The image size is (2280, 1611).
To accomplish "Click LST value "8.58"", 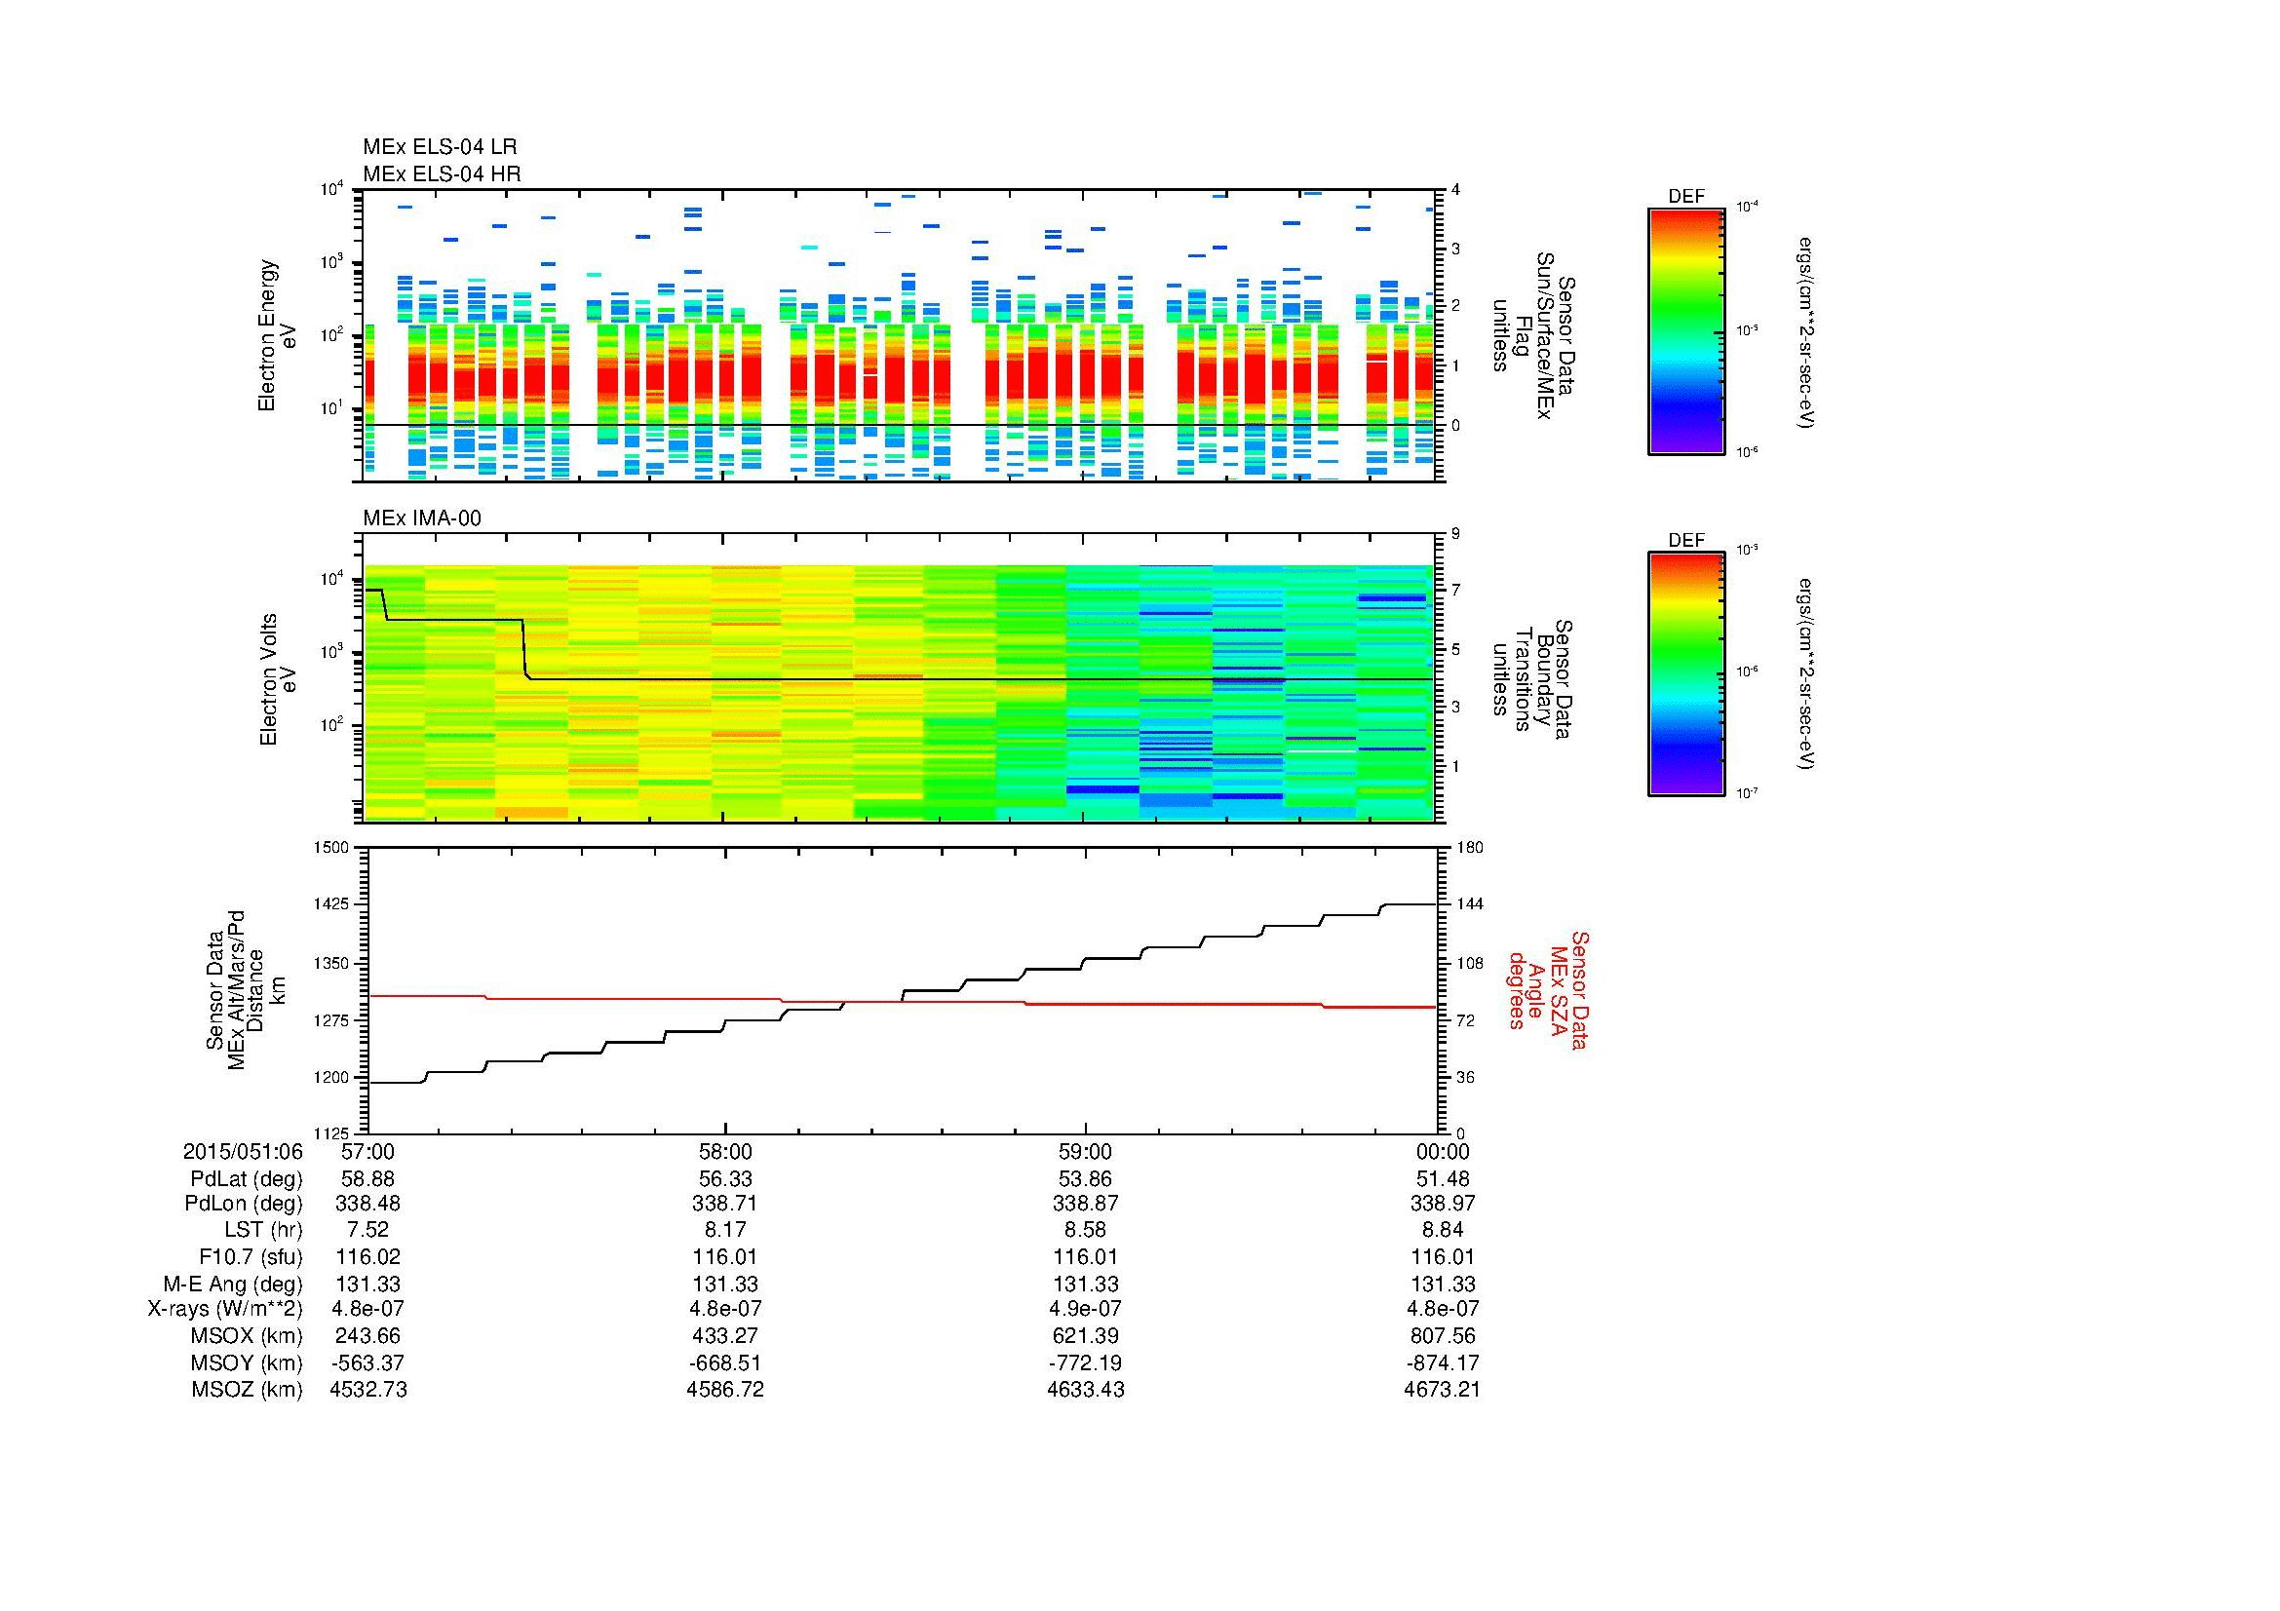I will (1085, 1230).
